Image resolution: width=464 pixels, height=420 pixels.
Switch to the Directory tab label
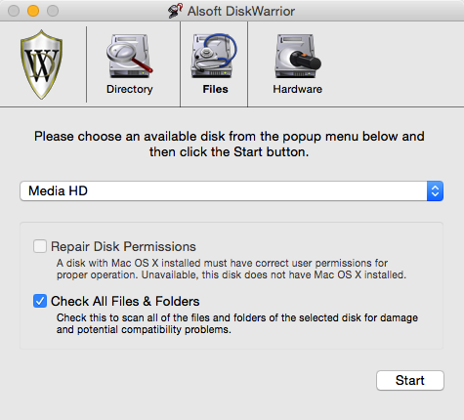click(x=130, y=89)
